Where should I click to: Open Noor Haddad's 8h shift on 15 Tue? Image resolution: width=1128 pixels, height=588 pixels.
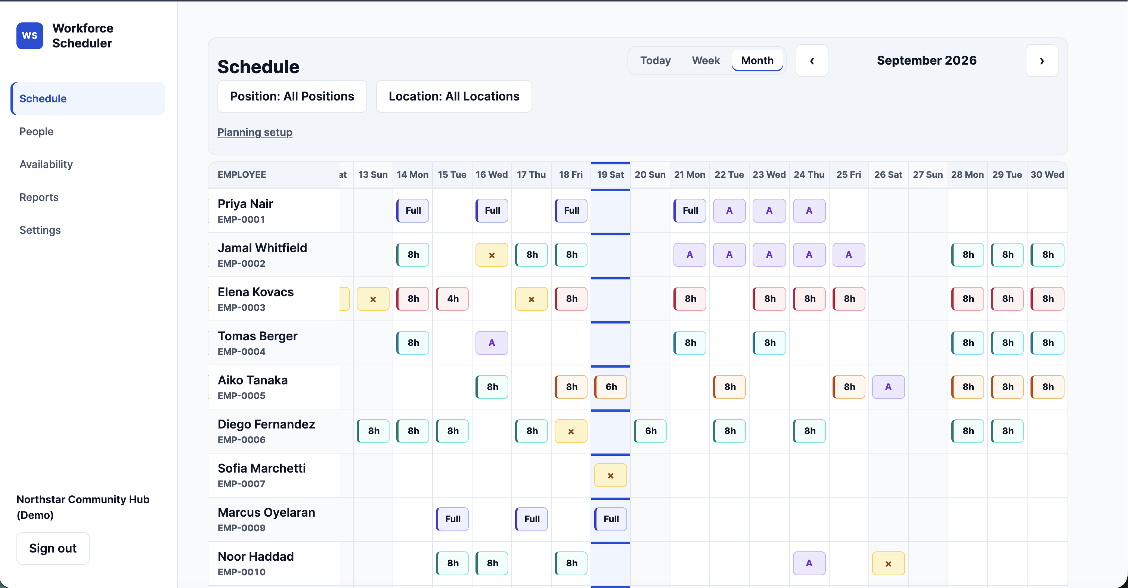(452, 563)
